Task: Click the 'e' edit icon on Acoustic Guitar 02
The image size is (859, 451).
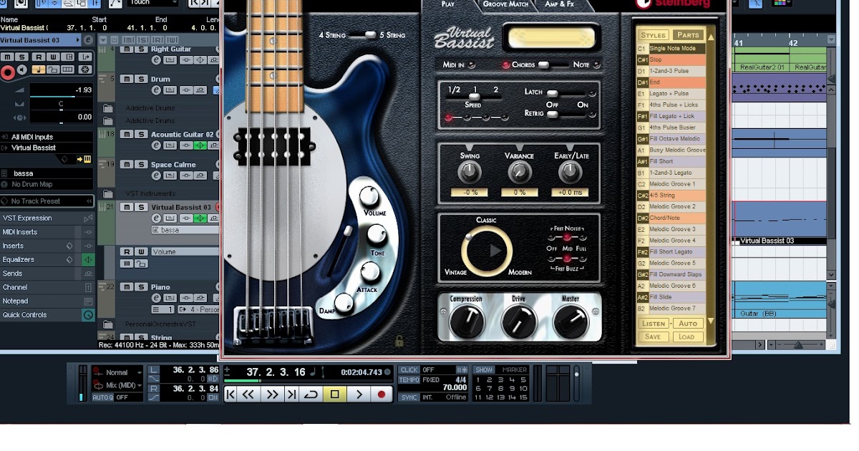Action: point(156,145)
